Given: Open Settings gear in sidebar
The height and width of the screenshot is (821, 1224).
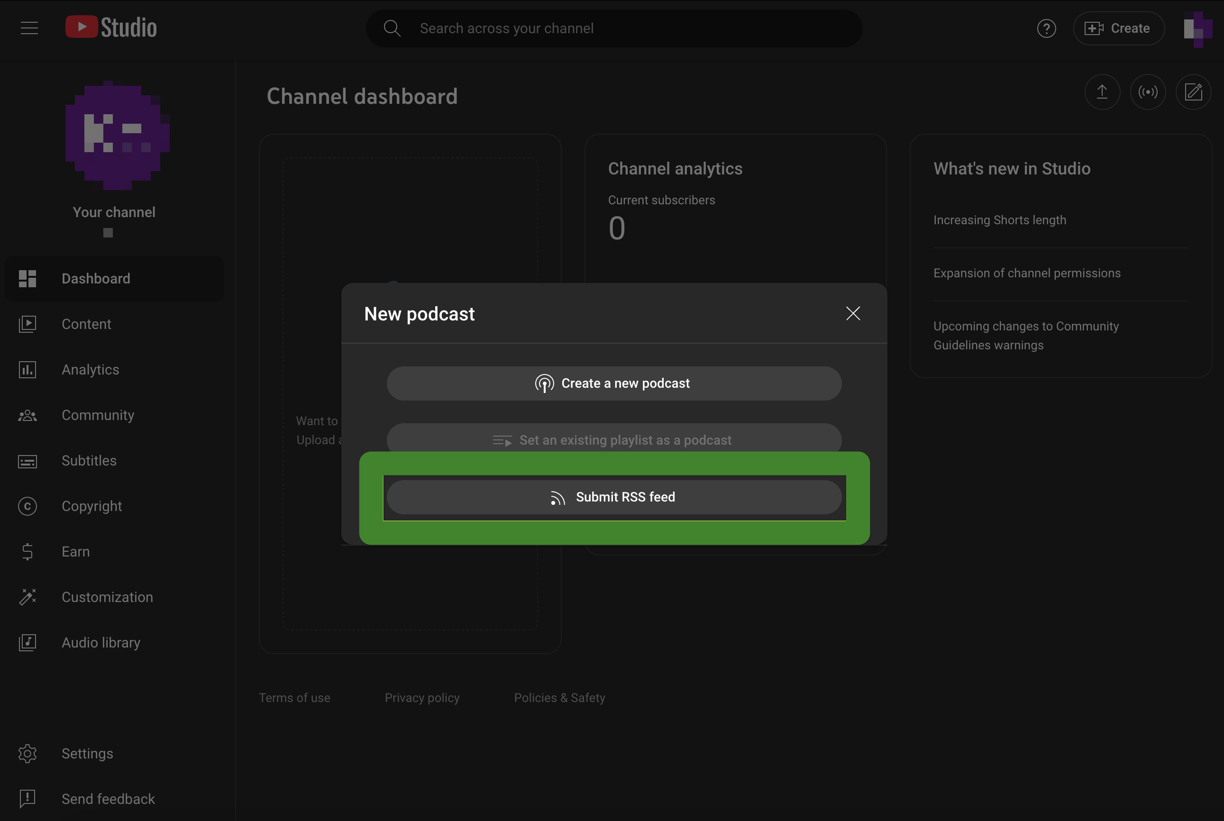Looking at the screenshot, I should tap(87, 754).
